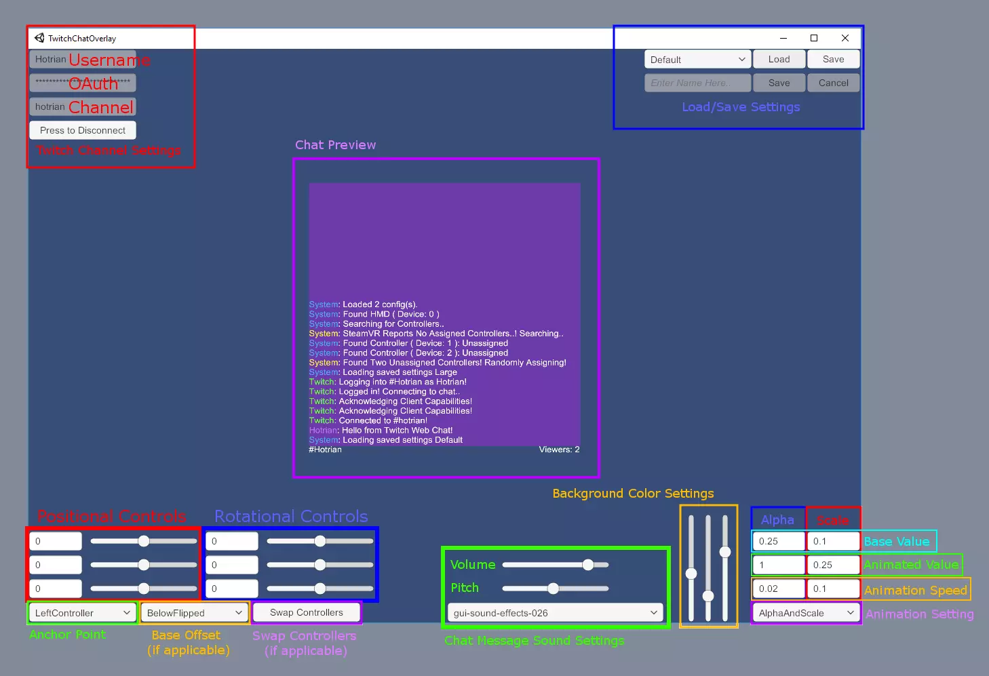Screen dimensions: 989x676
Task: Focus the masked OAuth token field
Action: [83, 83]
